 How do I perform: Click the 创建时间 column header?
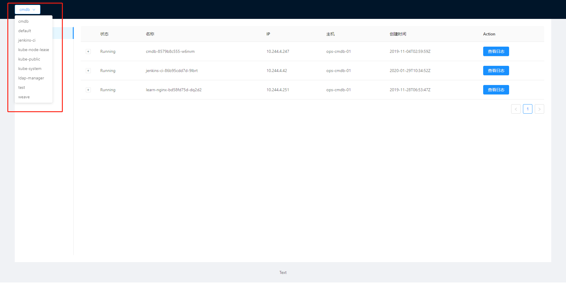click(x=398, y=34)
